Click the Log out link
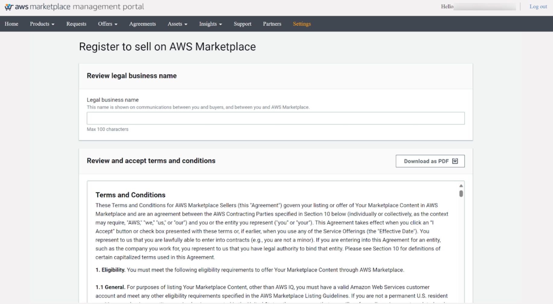 [x=538, y=6]
